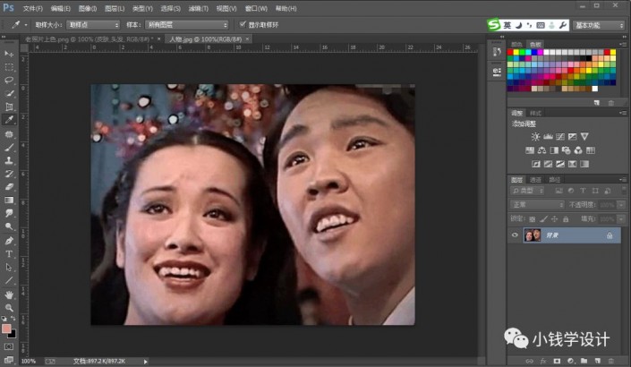Click the foreground color swatch in toolbox
This screenshot has width=631, height=367.
(x=7, y=329)
